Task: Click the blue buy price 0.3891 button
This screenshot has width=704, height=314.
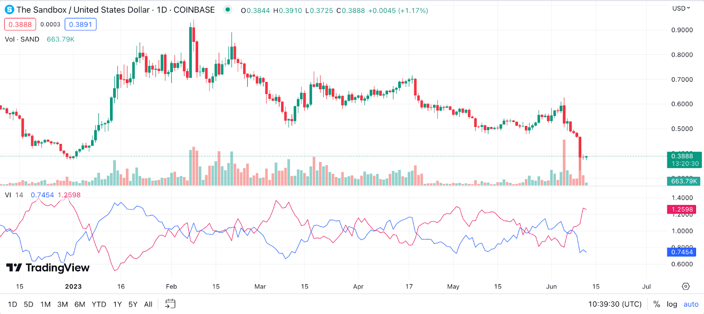Action: point(81,25)
